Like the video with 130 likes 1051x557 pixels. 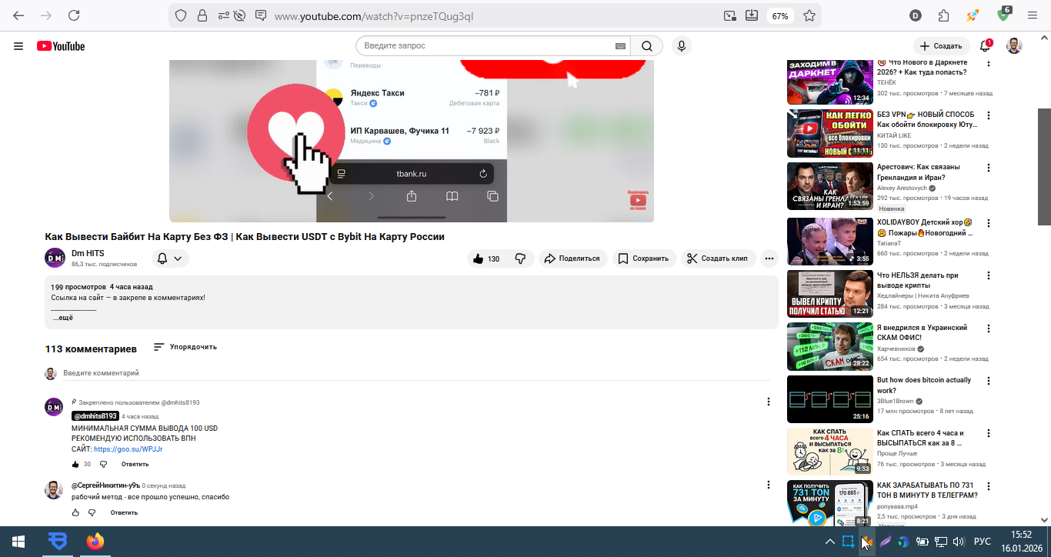pos(487,258)
